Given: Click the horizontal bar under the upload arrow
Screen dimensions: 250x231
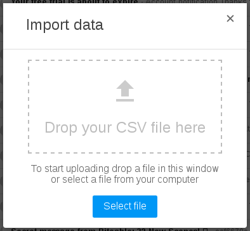Looking at the screenshot, I should coord(125,100).
